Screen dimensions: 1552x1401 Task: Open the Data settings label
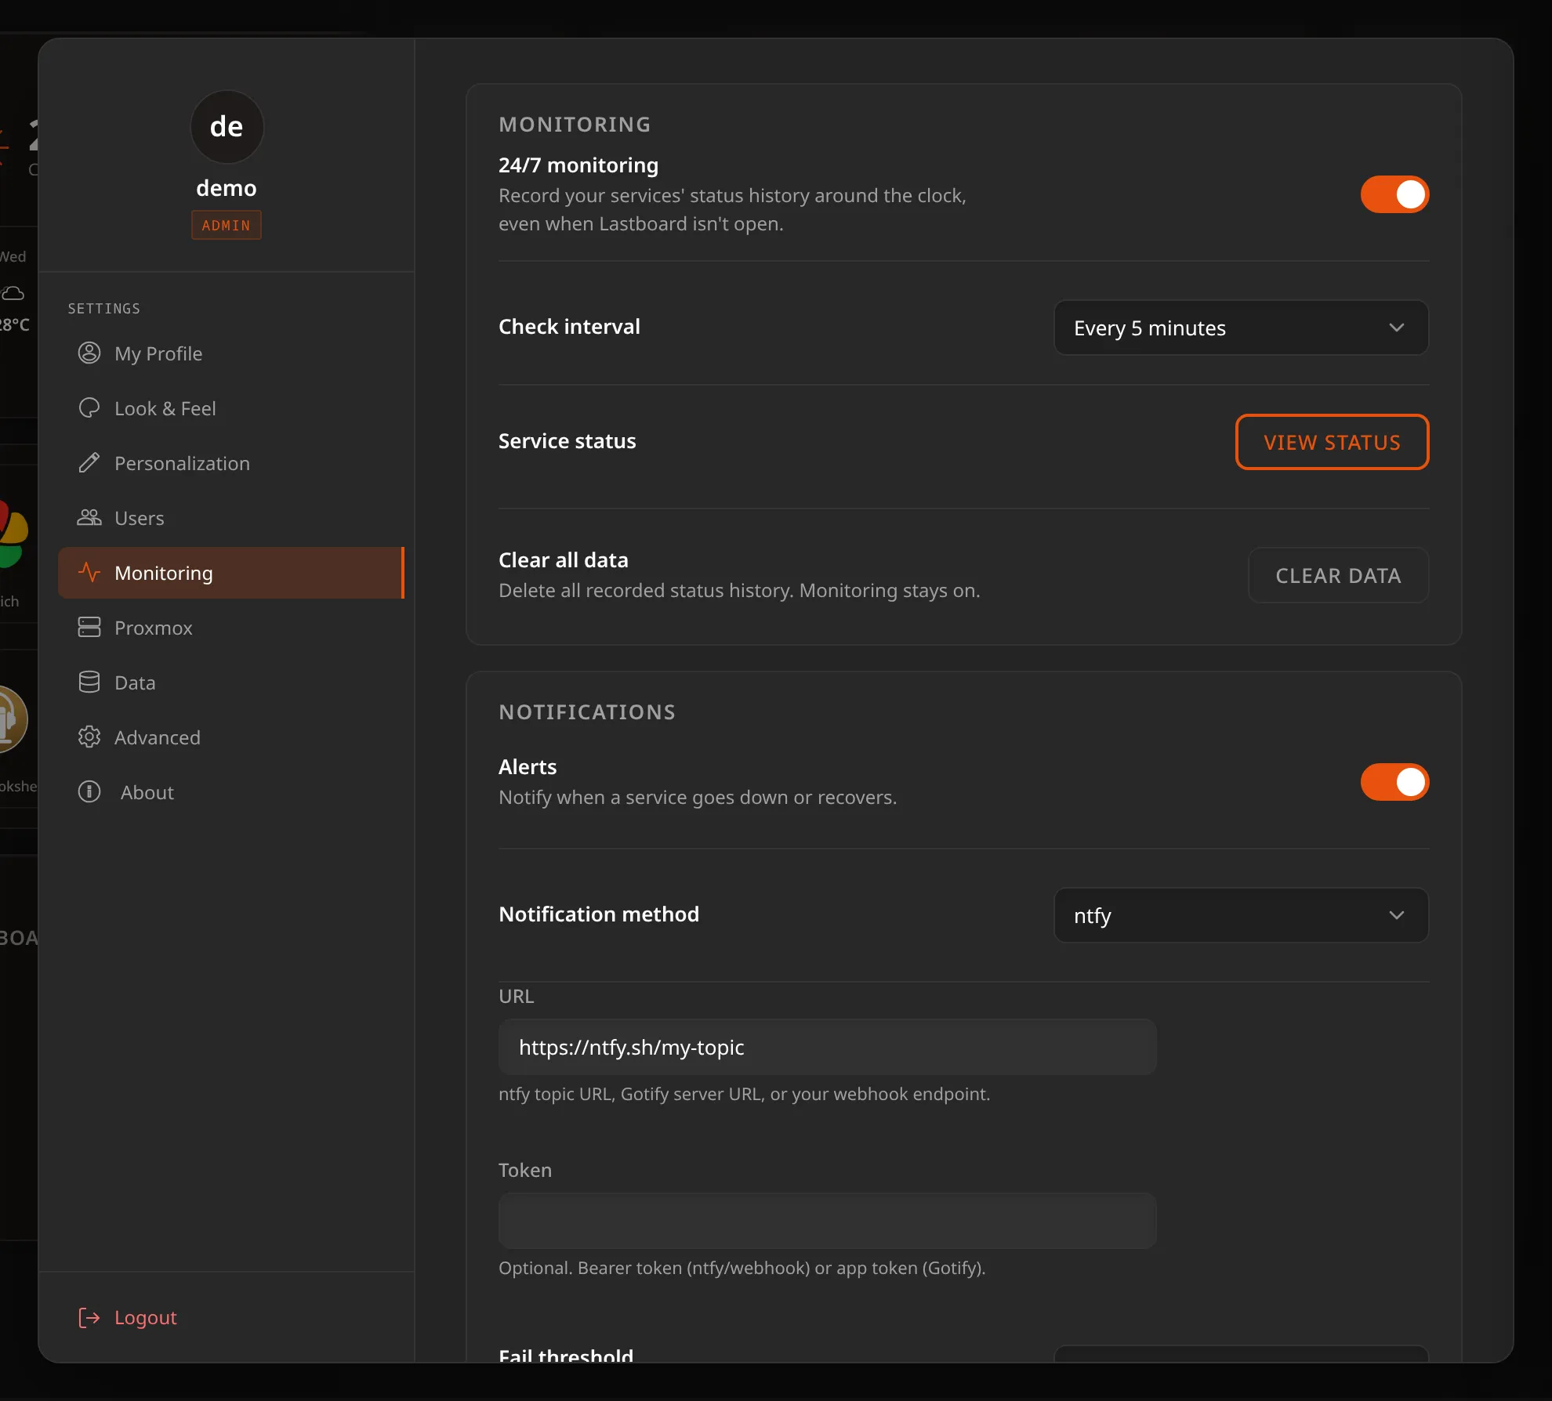(135, 682)
